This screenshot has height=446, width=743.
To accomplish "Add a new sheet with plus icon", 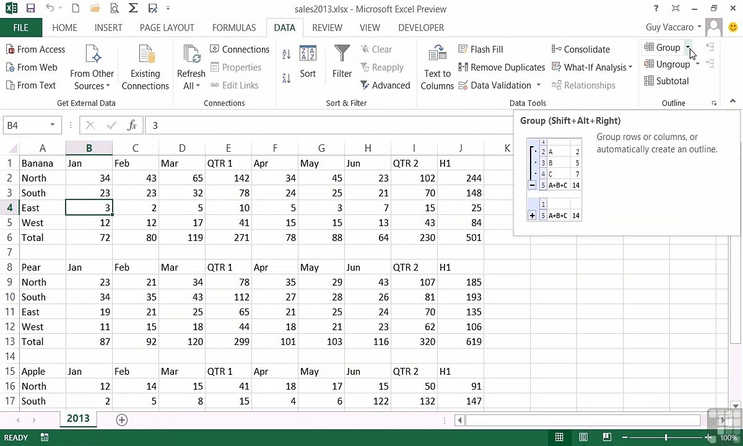I will (x=122, y=419).
